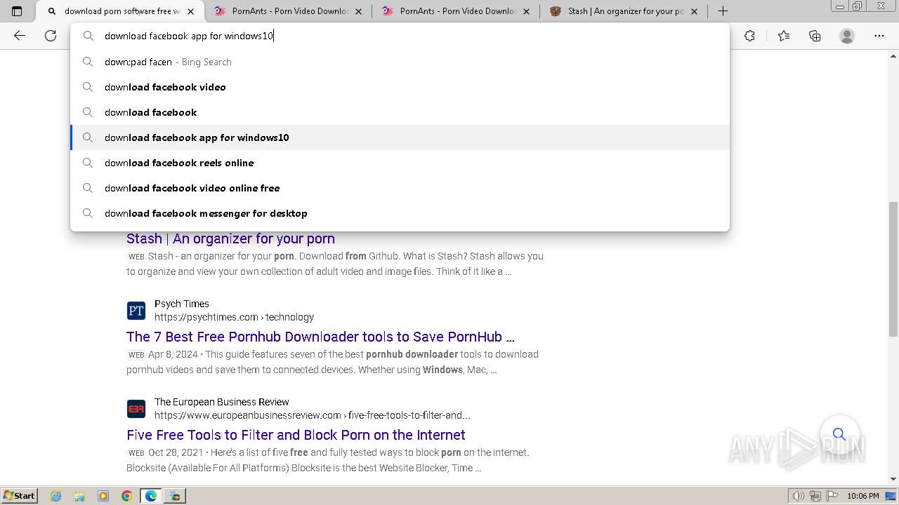Open the media player taskbar icon
This screenshot has height=505, width=899.
[103, 496]
